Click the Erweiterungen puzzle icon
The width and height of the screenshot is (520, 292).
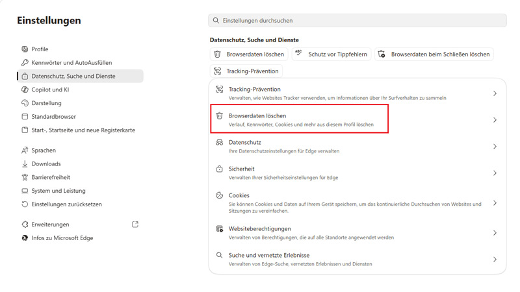[x=25, y=225]
